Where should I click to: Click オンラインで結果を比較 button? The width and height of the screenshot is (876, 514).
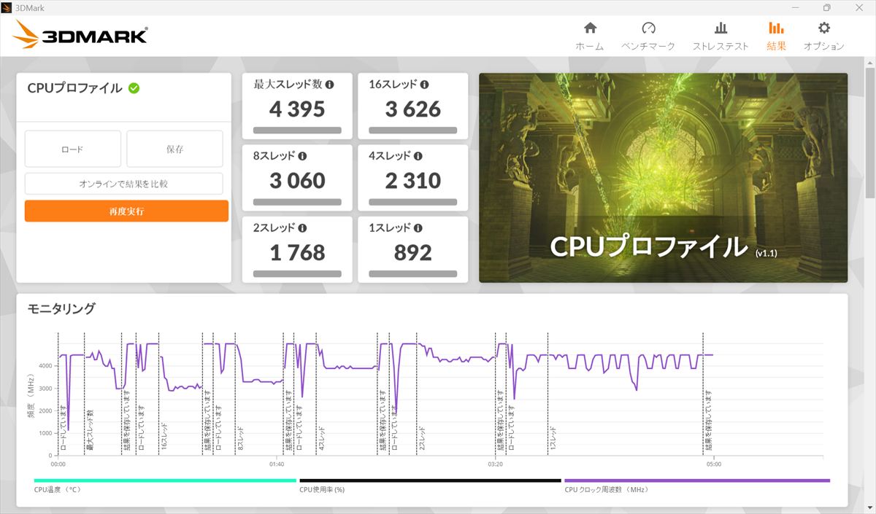(123, 184)
